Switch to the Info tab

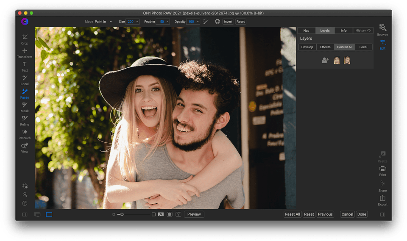click(344, 30)
